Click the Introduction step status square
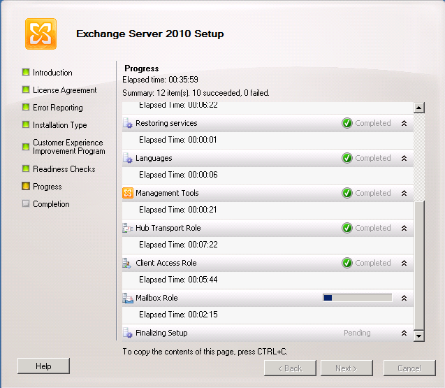 point(26,72)
